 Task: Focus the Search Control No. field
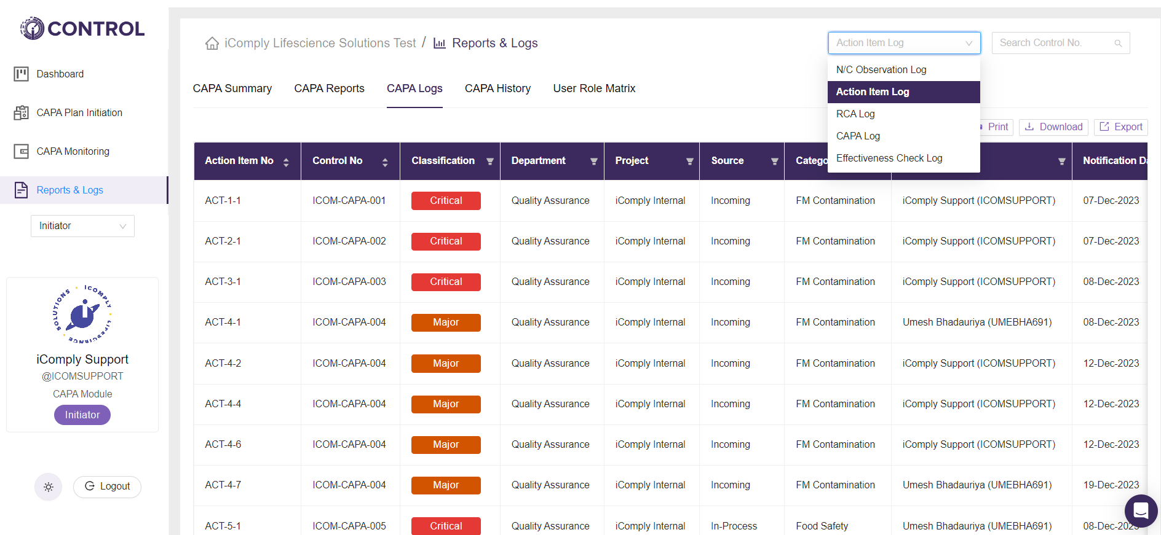pos(1055,43)
